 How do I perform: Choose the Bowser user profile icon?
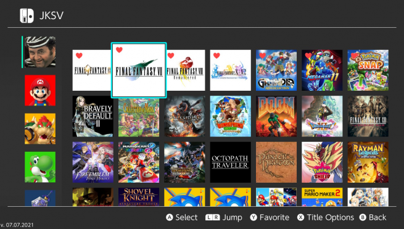click(x=40, y=128)
